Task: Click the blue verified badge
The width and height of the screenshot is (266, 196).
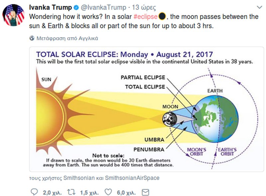Action: (x=76, y=8)
